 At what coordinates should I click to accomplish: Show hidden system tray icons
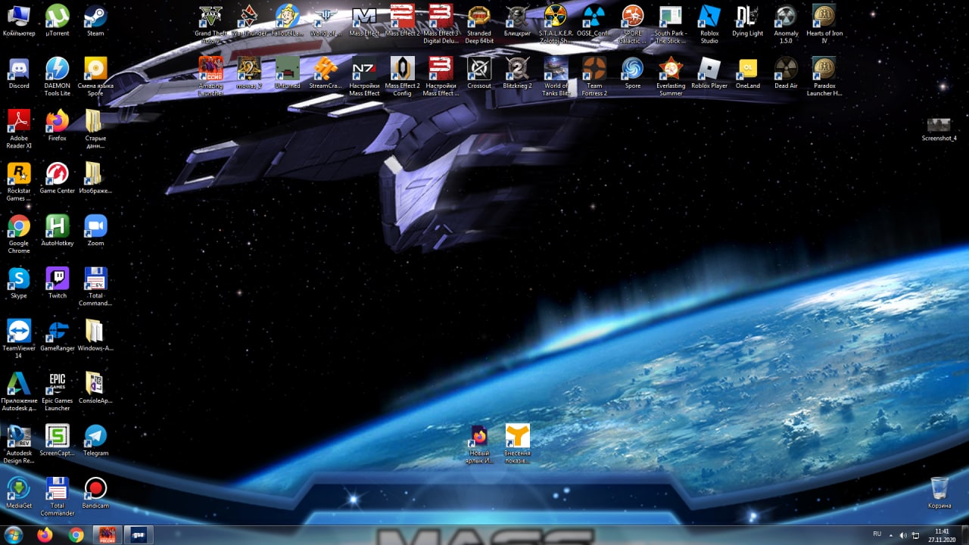click(x=890, y=535)
